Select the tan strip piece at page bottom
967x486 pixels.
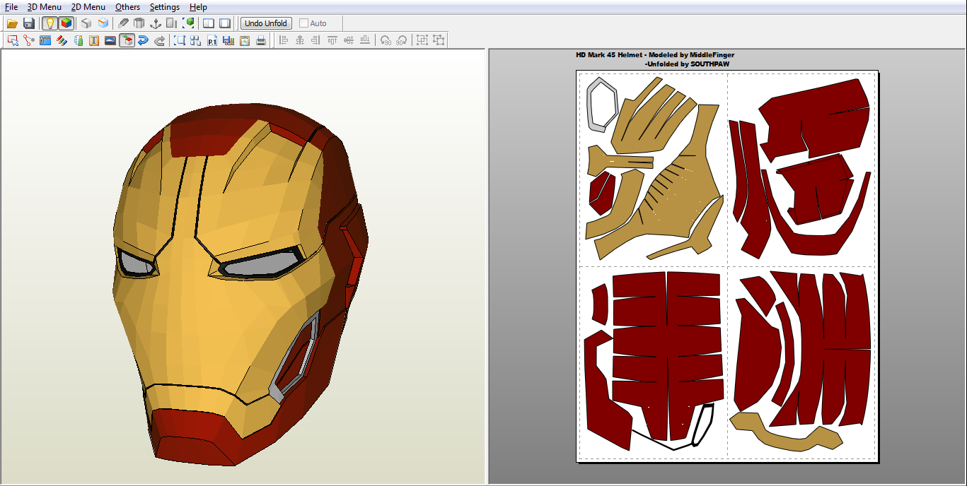point(787,432)
